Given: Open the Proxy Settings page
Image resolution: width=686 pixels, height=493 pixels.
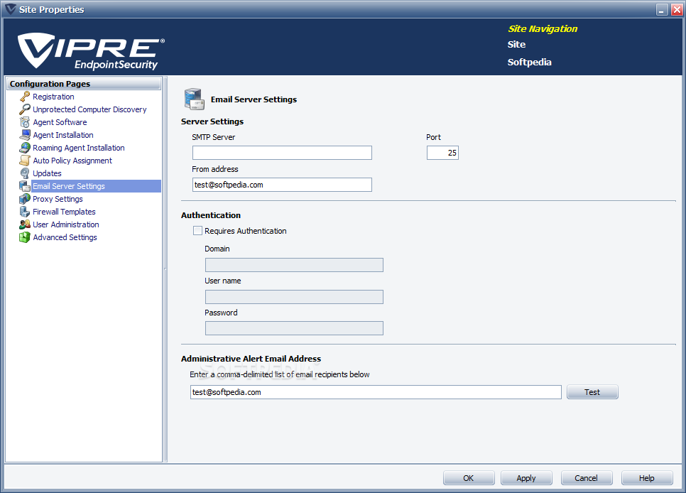Looking at the screenshot, I should 58,199.
